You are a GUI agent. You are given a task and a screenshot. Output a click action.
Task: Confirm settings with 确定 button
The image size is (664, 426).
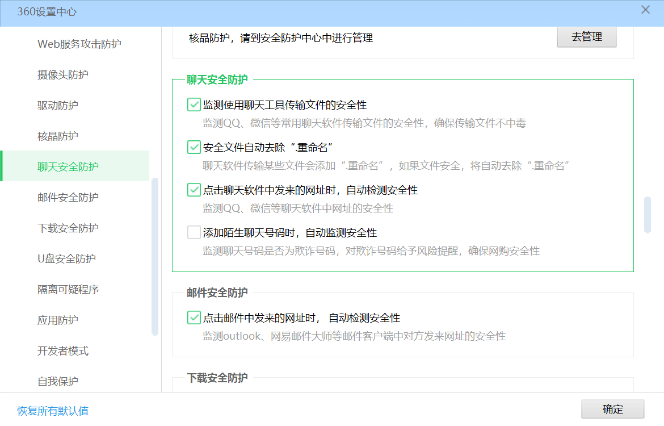(612, 409)
